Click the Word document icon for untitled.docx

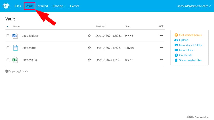coord(15,36)
